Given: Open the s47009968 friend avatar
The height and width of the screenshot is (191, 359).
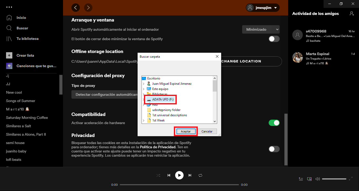Looking at the screenshot, I should click(x=298, y=35).
